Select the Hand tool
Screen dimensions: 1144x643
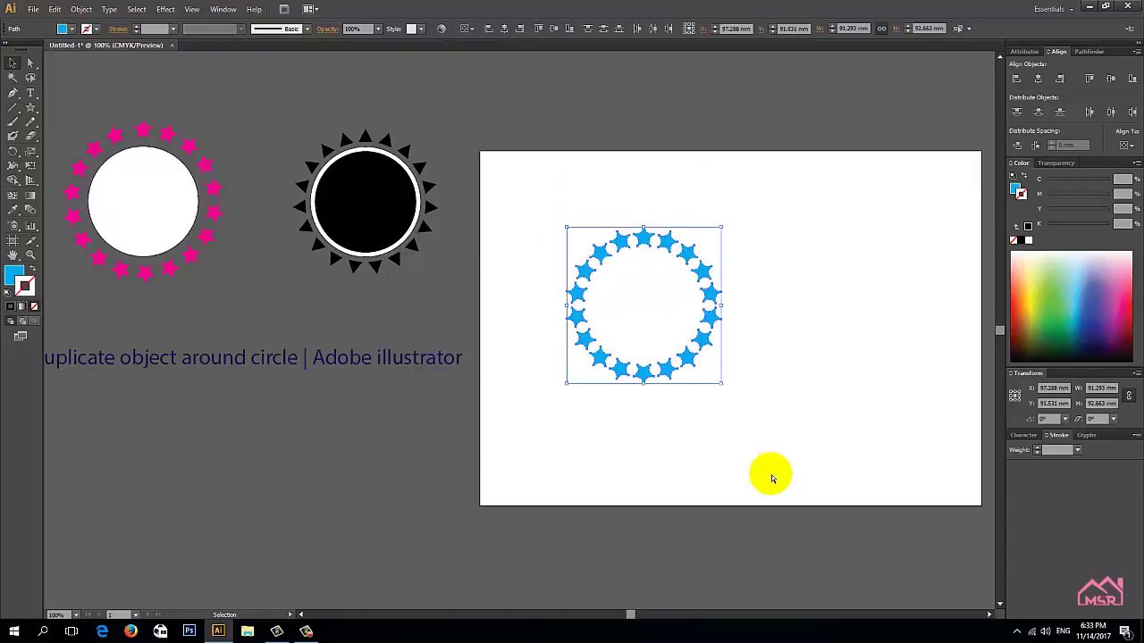(13, 255)
